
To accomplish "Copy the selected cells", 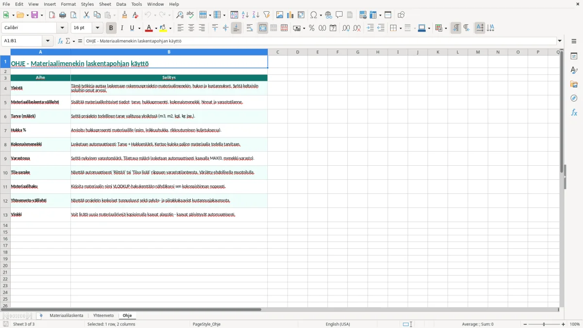I will click(x=97, y=15).
